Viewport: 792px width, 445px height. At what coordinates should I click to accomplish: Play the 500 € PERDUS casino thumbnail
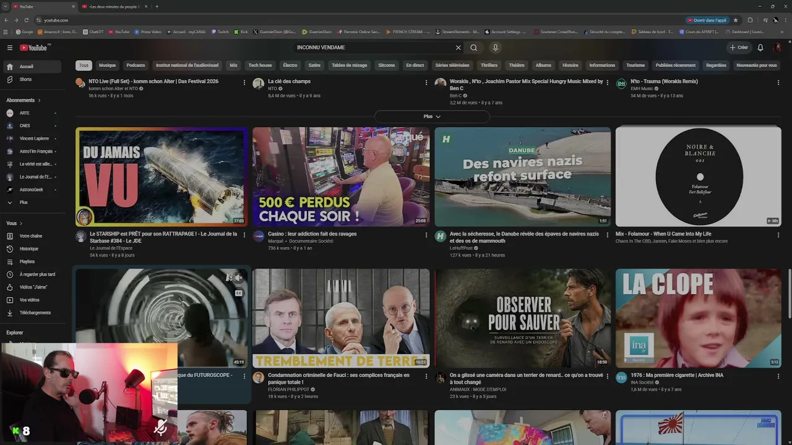click(x=341, y=177)
